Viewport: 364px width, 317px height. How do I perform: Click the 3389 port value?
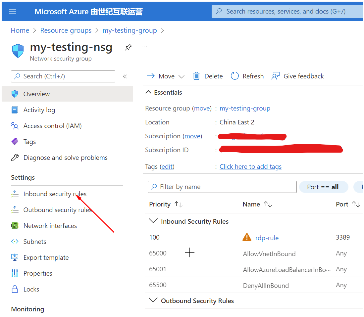coord(343,237)
